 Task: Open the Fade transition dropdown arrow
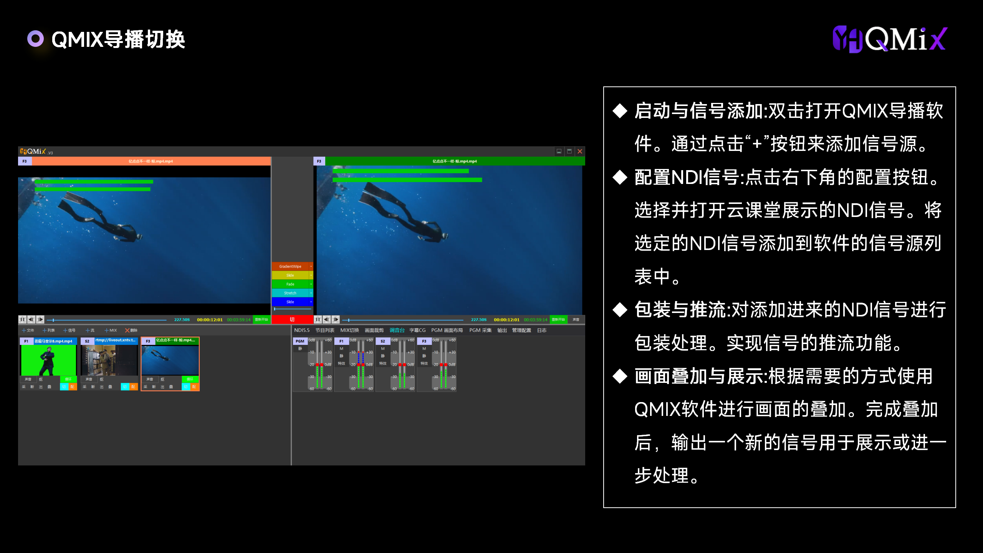coord(311,284)
